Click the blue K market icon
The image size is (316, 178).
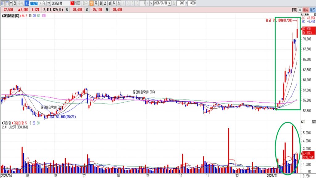click(x=27, y=3)
